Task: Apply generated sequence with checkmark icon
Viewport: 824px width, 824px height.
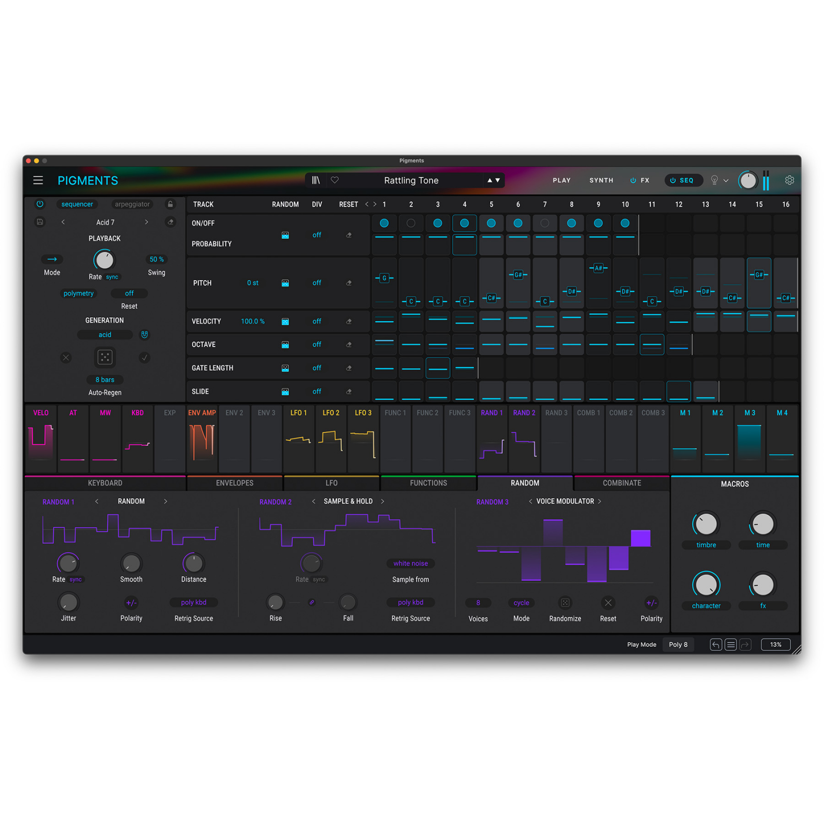Action: click(x=145, y=357)
